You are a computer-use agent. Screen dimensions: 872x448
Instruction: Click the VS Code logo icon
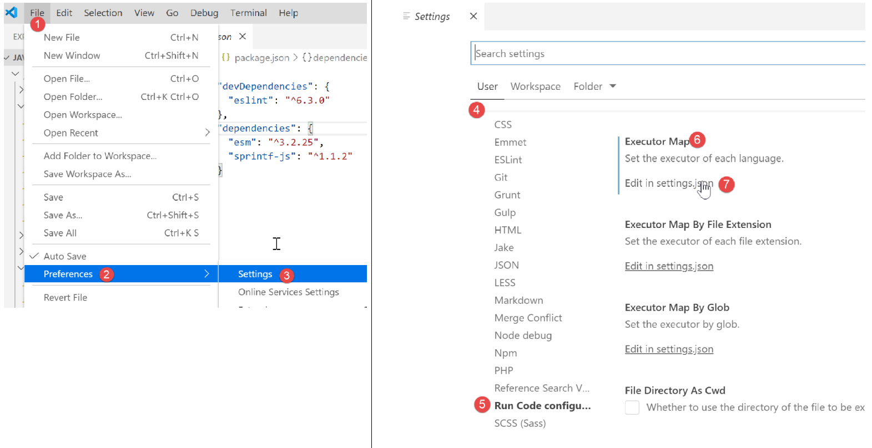[x=12, y=12]
